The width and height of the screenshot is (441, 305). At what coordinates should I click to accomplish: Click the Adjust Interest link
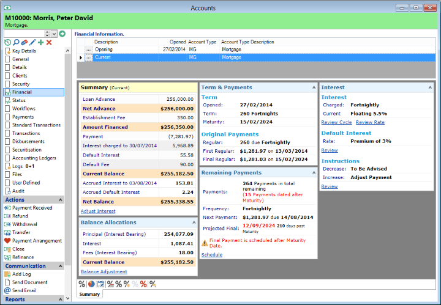[97, 211]
